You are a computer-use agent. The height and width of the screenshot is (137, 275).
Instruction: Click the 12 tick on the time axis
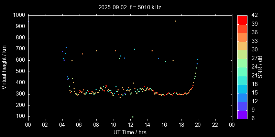[x=130, y=125]
